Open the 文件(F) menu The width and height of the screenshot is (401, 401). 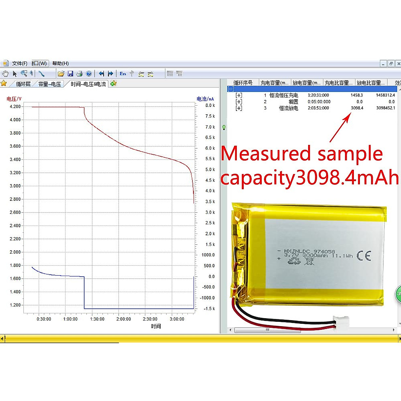[x=19, y=63]
